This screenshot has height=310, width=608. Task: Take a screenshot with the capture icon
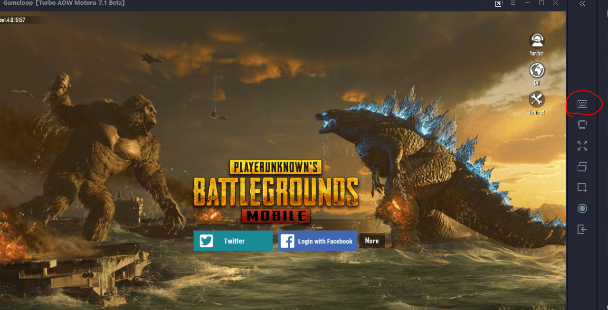click(582, 188)
